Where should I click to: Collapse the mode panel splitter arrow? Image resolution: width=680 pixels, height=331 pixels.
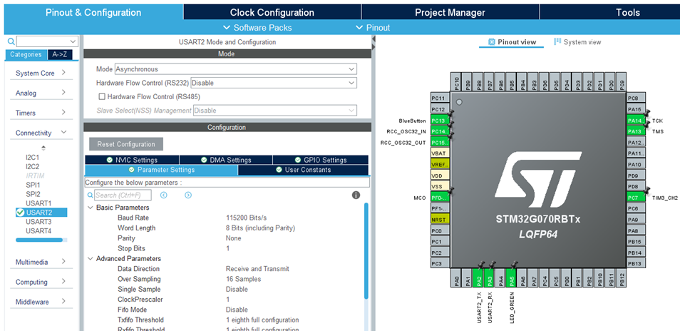(374, 39)
